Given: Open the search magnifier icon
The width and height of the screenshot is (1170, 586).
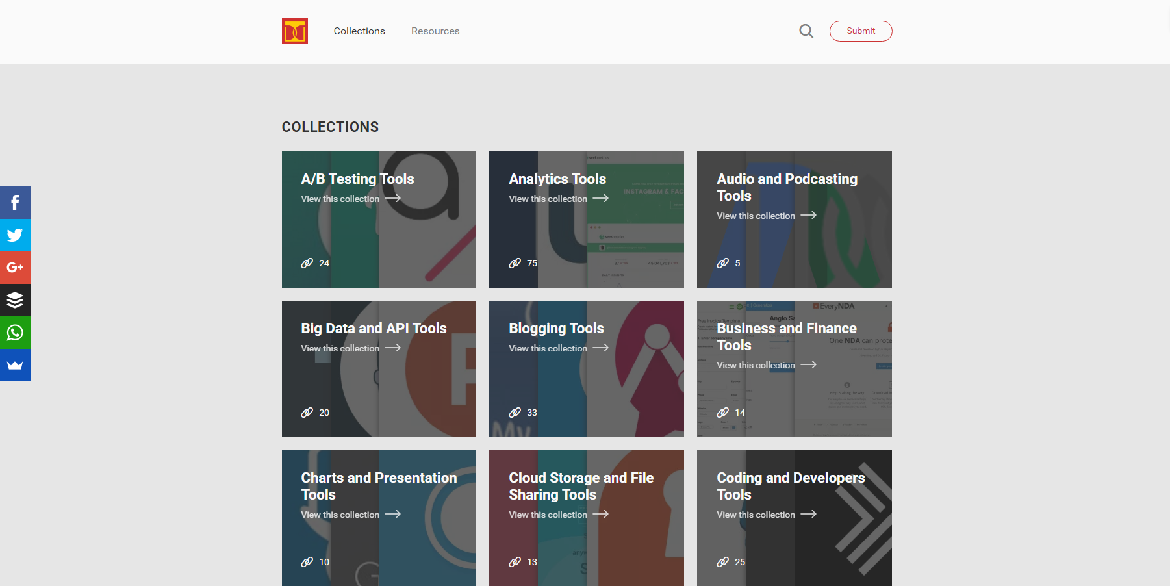Looking at the screenshot, I should click(x=806, y=31).
